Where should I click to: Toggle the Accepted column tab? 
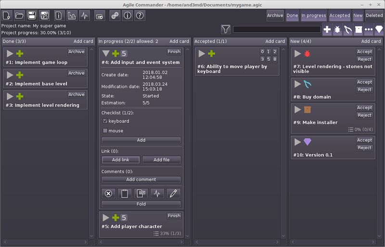tap(339, 15)
